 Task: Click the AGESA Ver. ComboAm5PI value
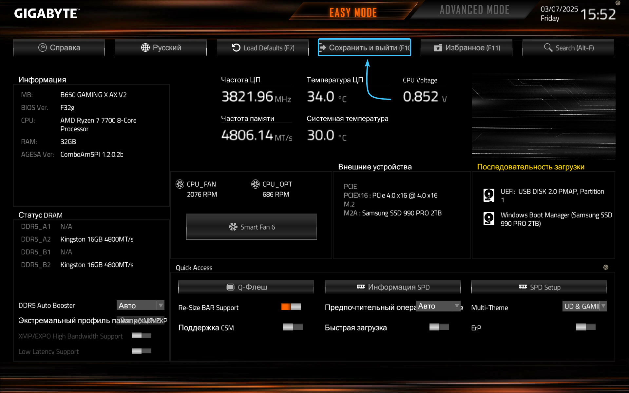92,154
